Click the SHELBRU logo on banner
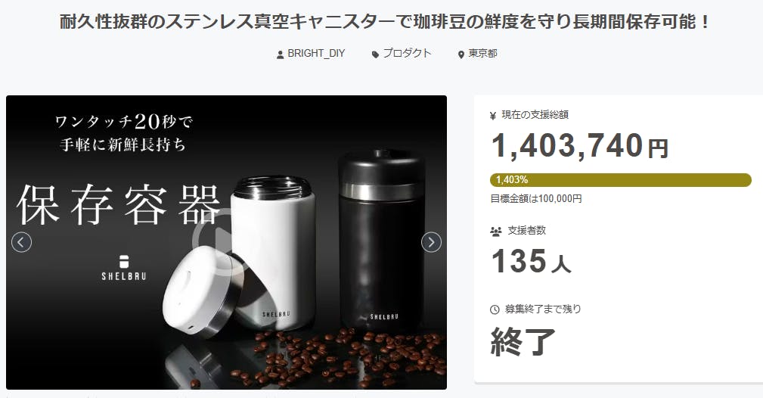763x398 pixels. coord(123,267)
